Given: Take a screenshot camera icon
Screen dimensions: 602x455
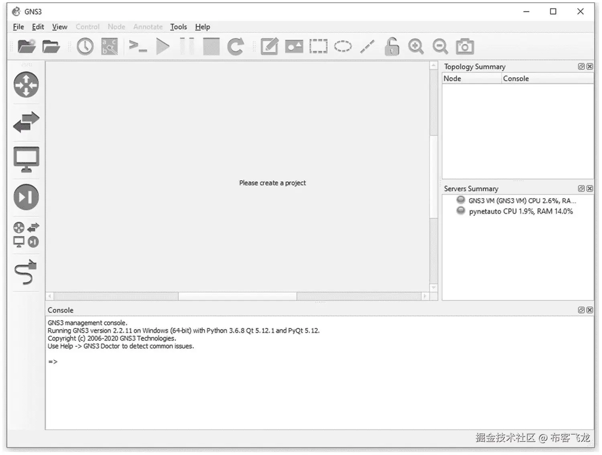Looking at the screenshot, I should [465, 47].
